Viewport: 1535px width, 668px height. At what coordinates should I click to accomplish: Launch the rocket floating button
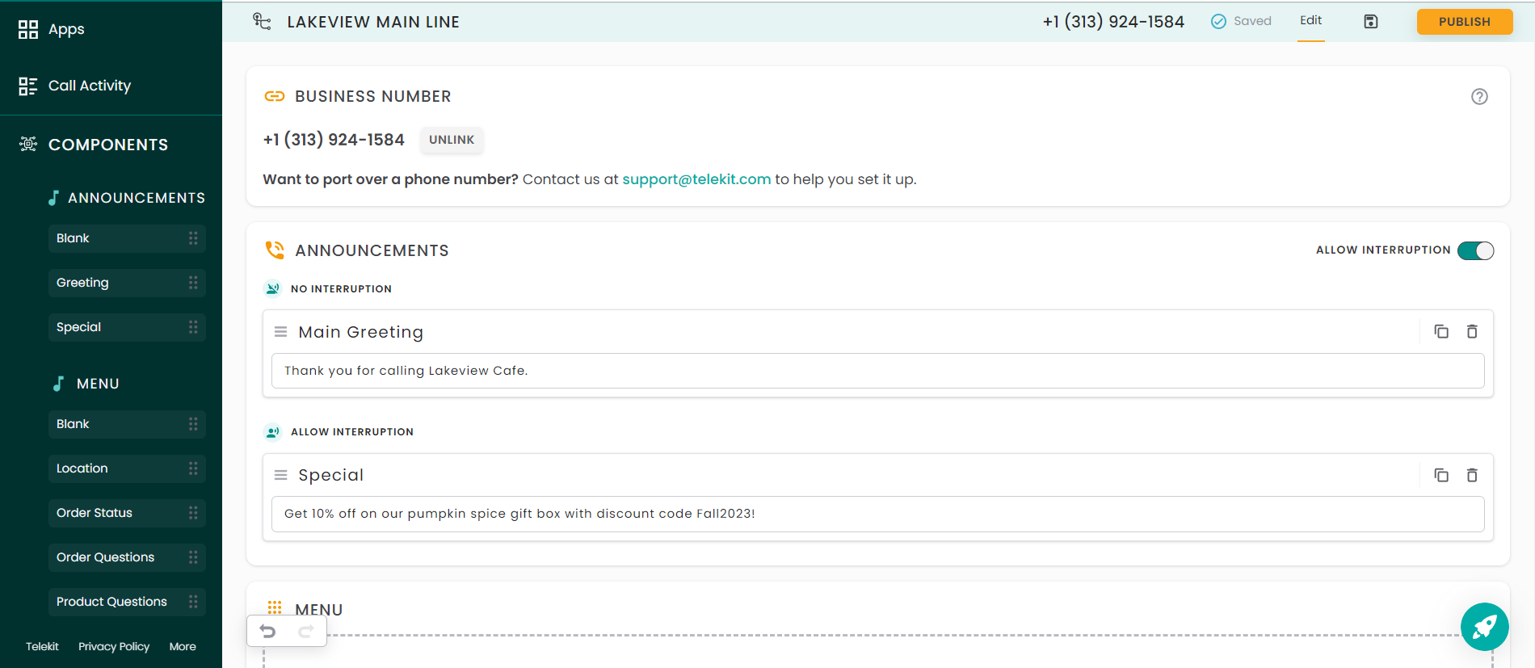tap(1485, 627)
